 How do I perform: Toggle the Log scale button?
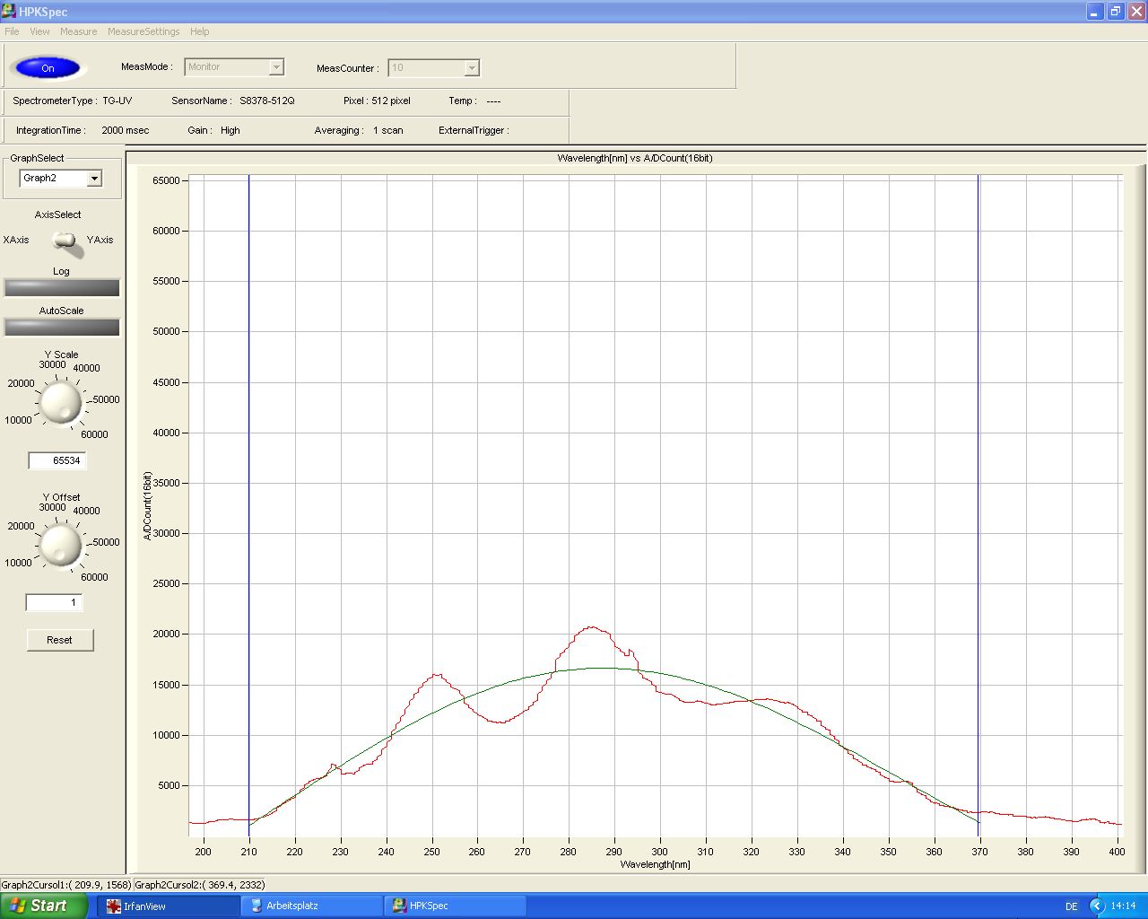pyautogui.click(x=62, y=287)
